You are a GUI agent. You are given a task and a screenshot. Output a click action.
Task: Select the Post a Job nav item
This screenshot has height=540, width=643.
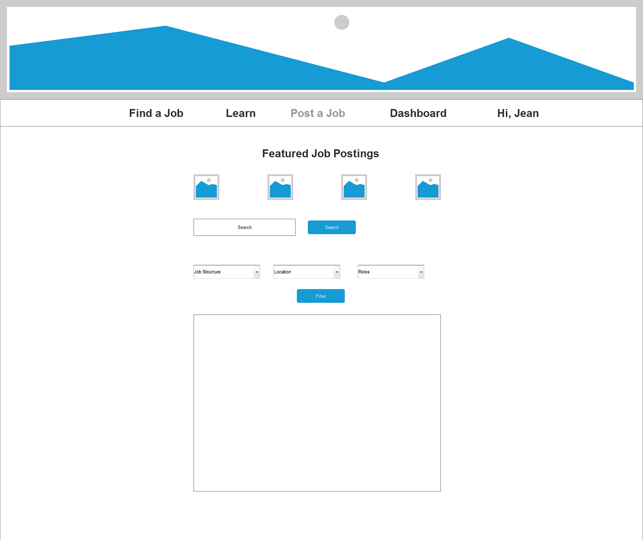tap(318, 113)
